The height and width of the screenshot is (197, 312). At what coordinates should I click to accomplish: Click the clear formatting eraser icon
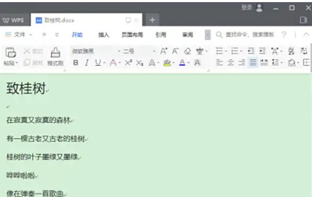pos(187,51)
